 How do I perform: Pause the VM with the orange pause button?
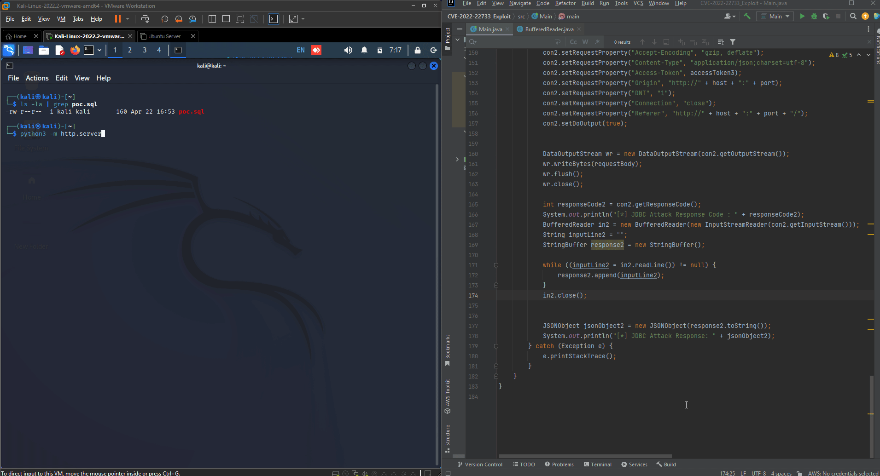[118, 19]
